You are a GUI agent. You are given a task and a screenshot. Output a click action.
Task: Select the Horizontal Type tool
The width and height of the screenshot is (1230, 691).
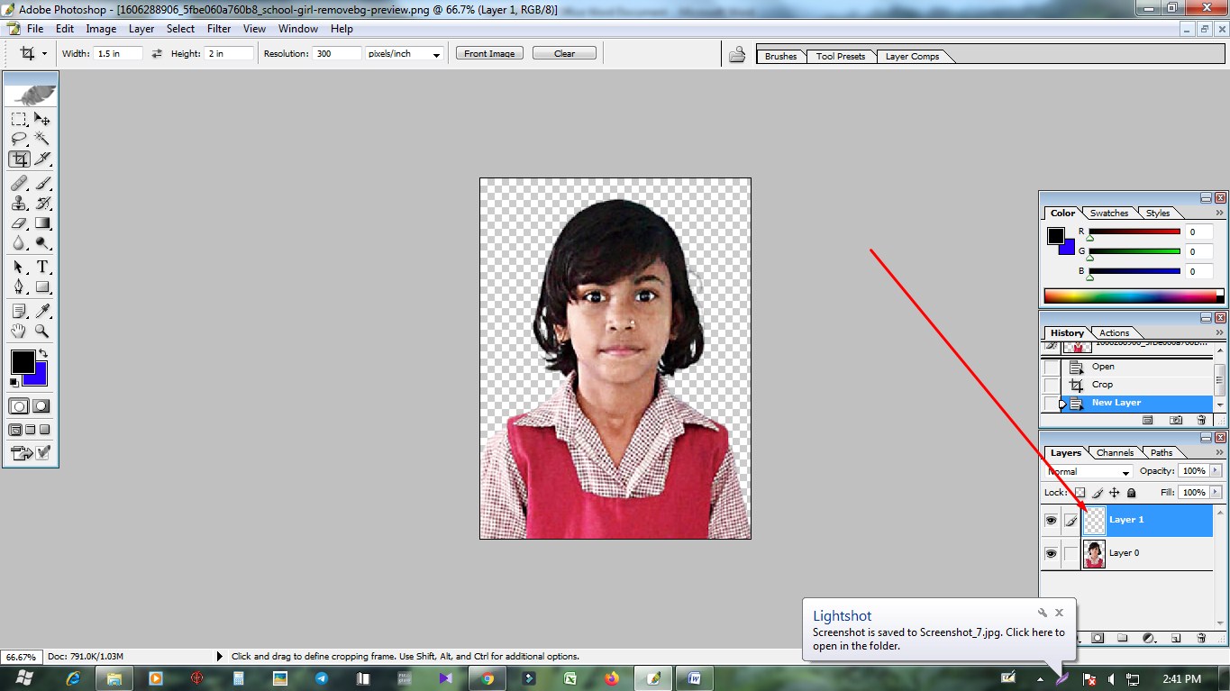click(x=42, y=267)
